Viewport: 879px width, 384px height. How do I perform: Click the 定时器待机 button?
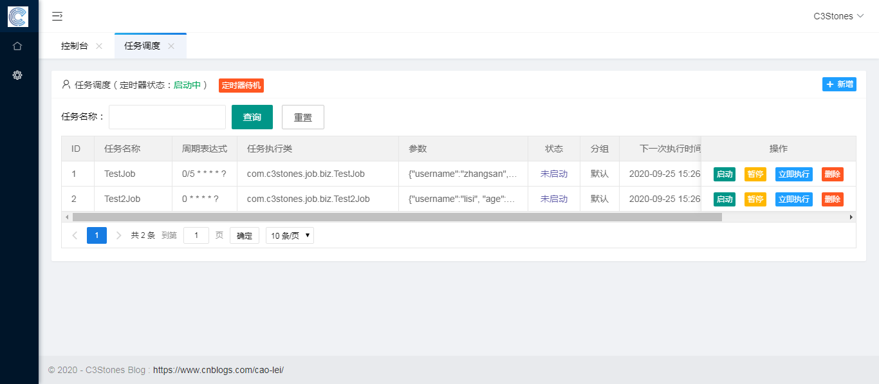pyautogui.click(x=241, y=85)
